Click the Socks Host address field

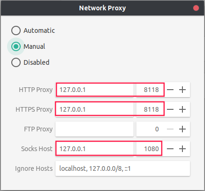coord(95,149)
